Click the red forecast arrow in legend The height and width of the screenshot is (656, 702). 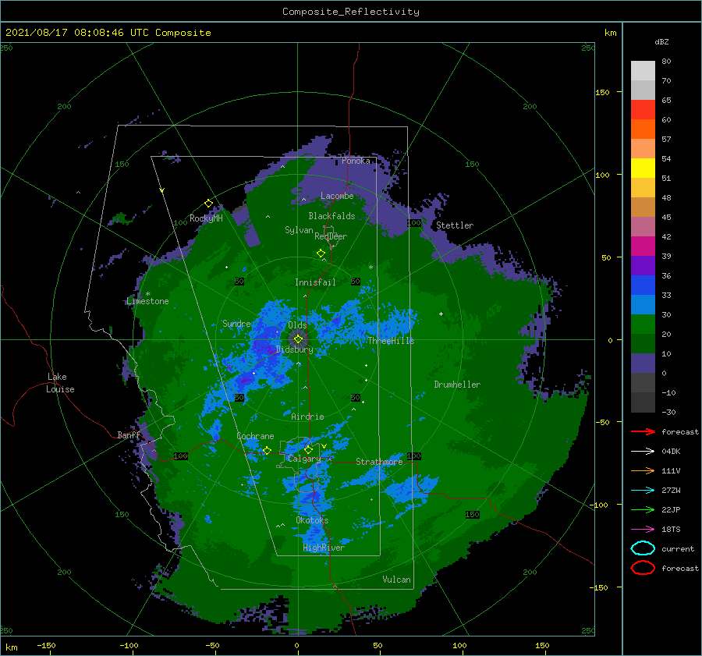point(643,431)
